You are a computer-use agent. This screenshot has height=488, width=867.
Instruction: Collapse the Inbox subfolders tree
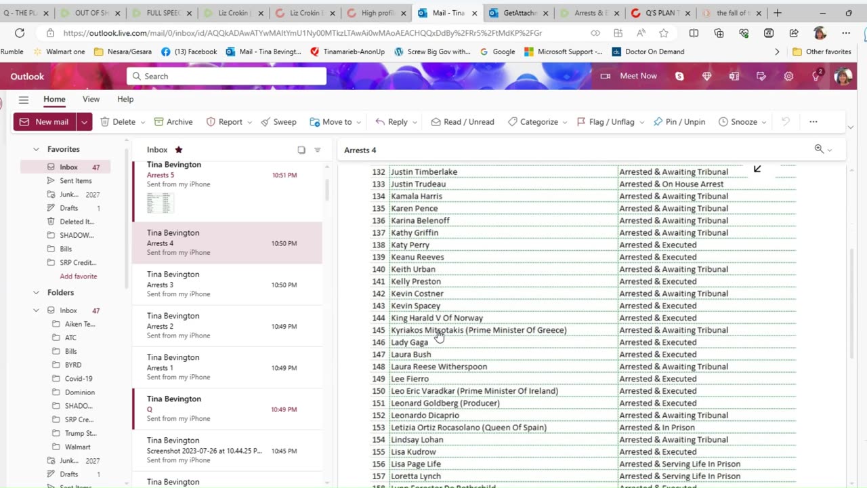click(x=37, y=310)
